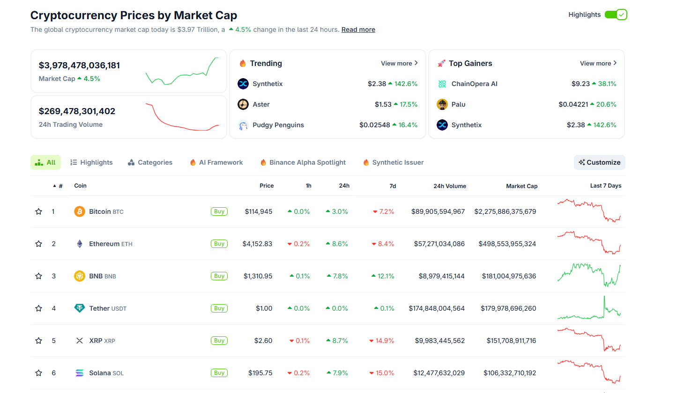
Task: Click the Solana logo icon
Action: (79, 373)
